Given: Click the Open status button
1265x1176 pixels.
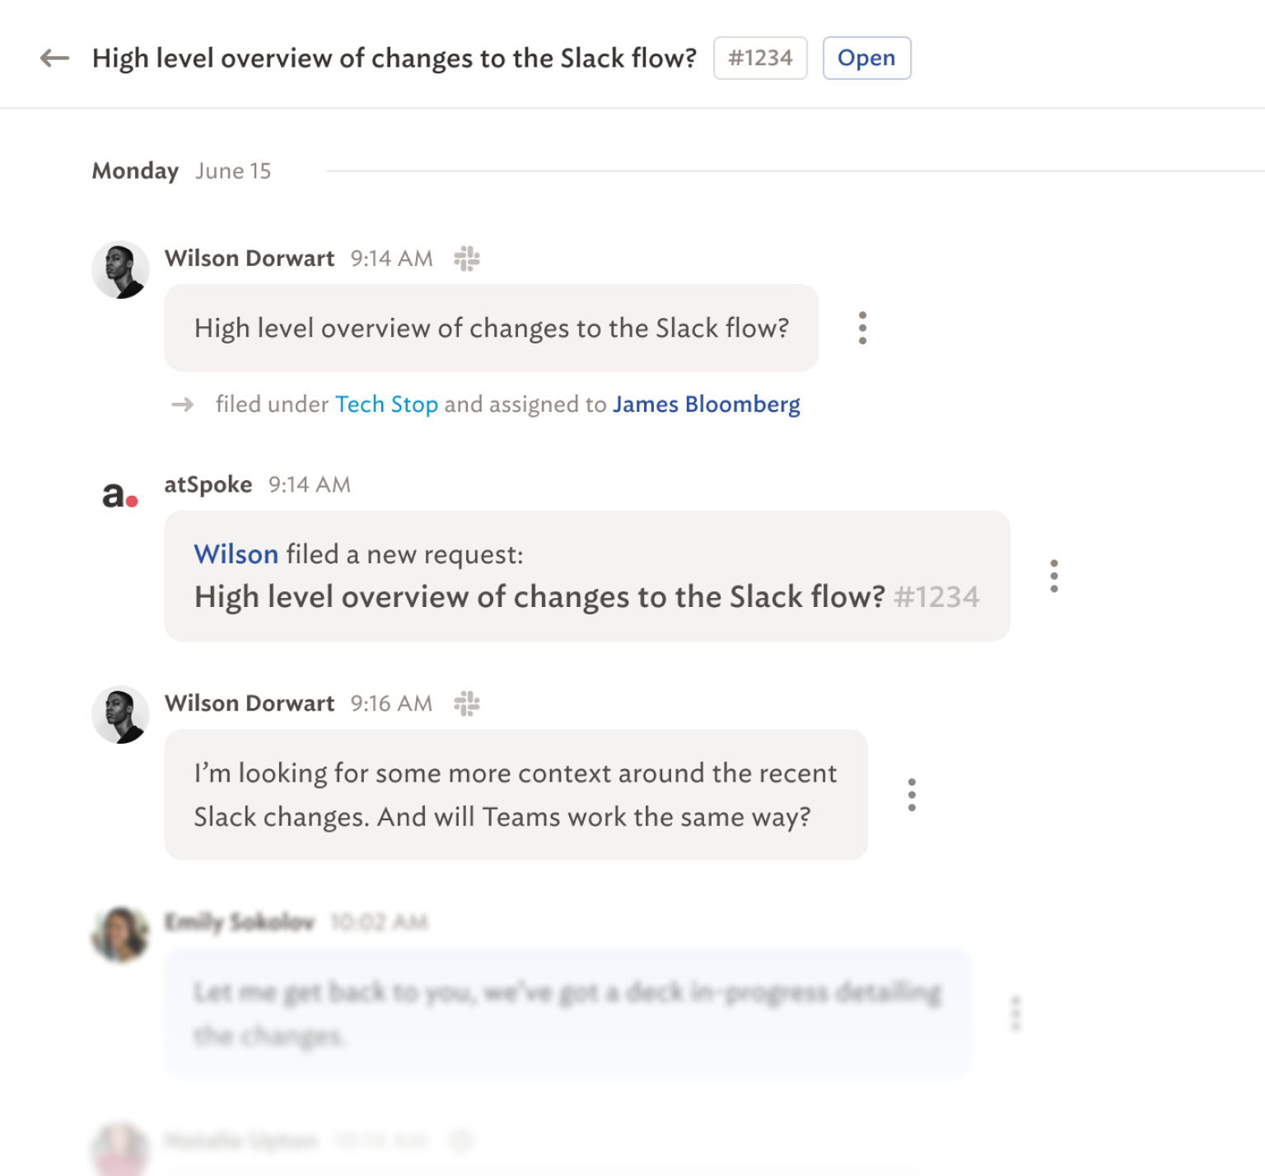Looking at the screenshot, I should point(866,58).
